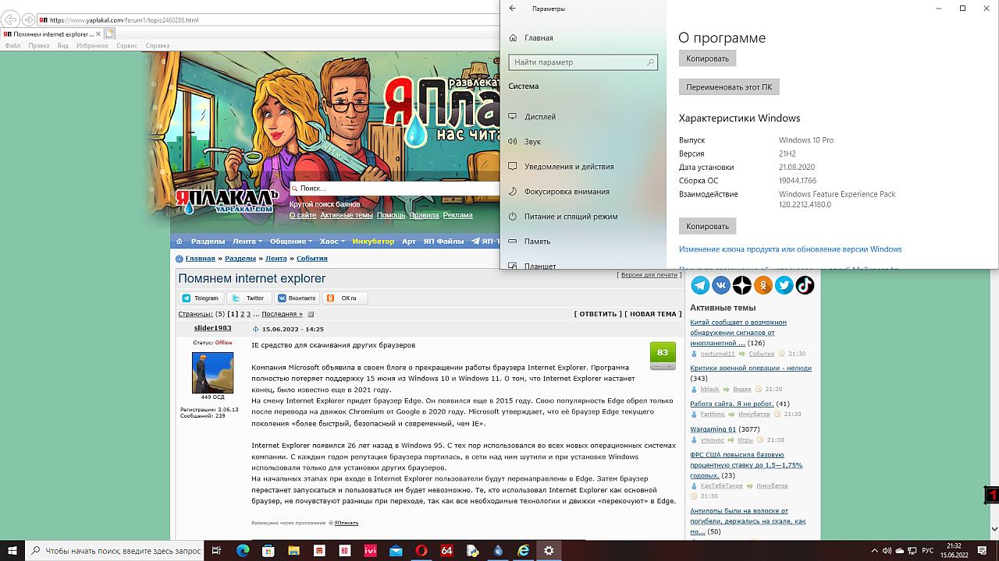
Task: Go to page 2 of the topic
Action: point(243,314)
